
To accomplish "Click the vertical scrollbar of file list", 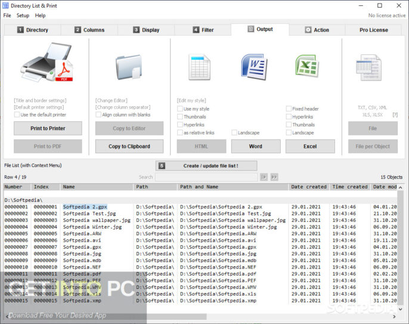I will (x=400, y=248).
